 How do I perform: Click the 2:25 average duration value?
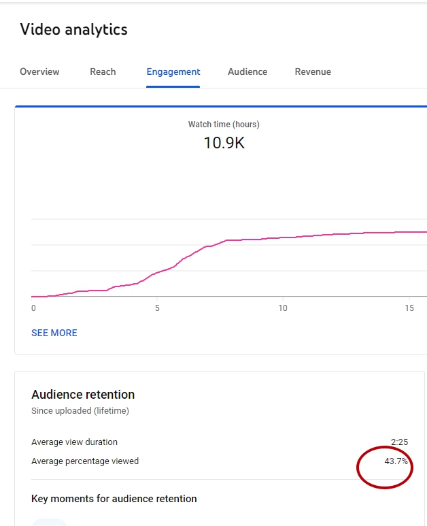pos(400,442)
